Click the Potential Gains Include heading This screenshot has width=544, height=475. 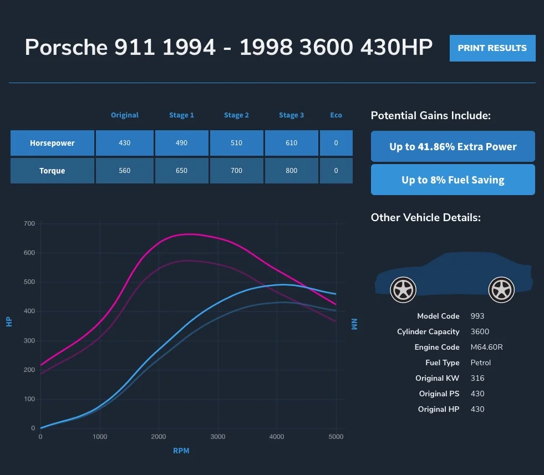(x=430, y=115)
